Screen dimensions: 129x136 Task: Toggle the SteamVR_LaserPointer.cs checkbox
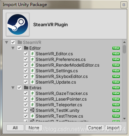(x=26, y=99)
